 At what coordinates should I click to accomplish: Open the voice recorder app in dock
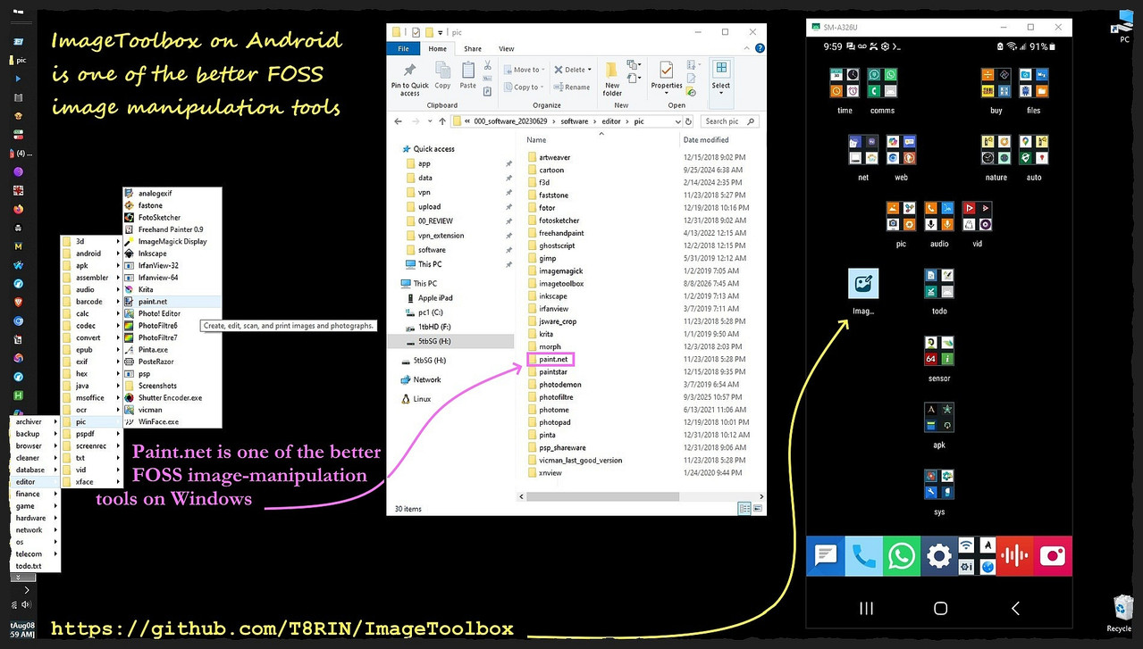point(1014,556)
